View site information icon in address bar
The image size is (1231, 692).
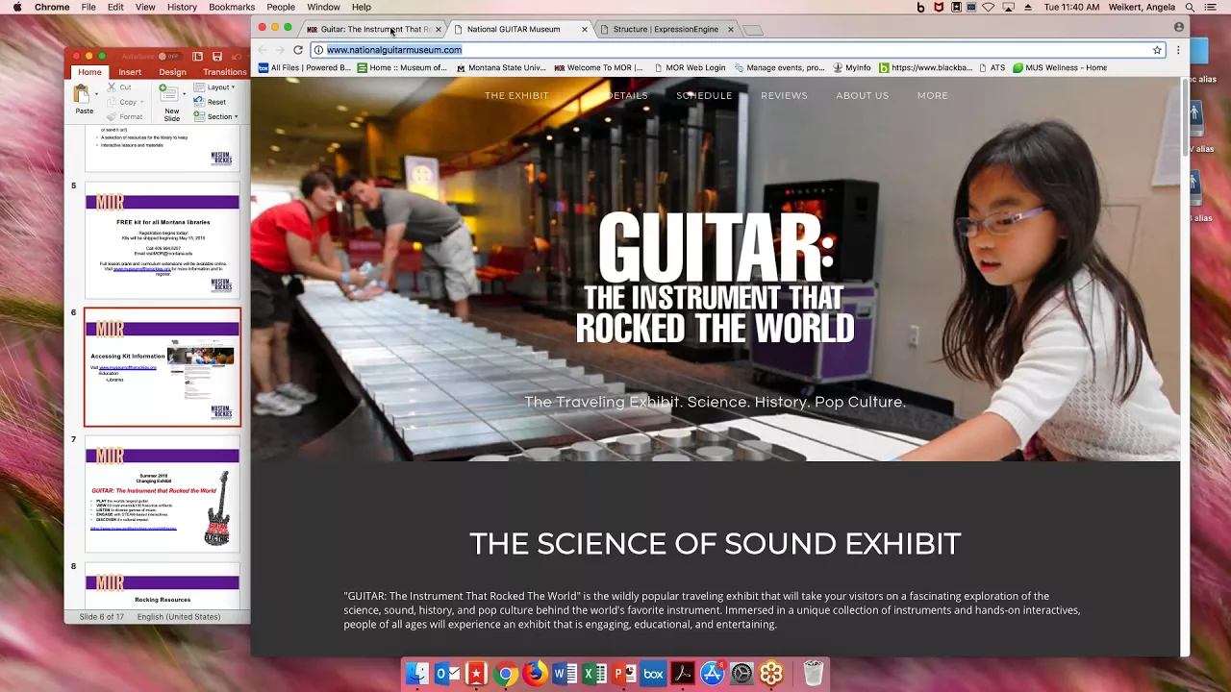(x=318, y=50)
